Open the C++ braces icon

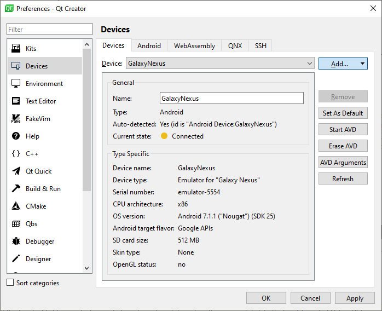pos(16,153)
